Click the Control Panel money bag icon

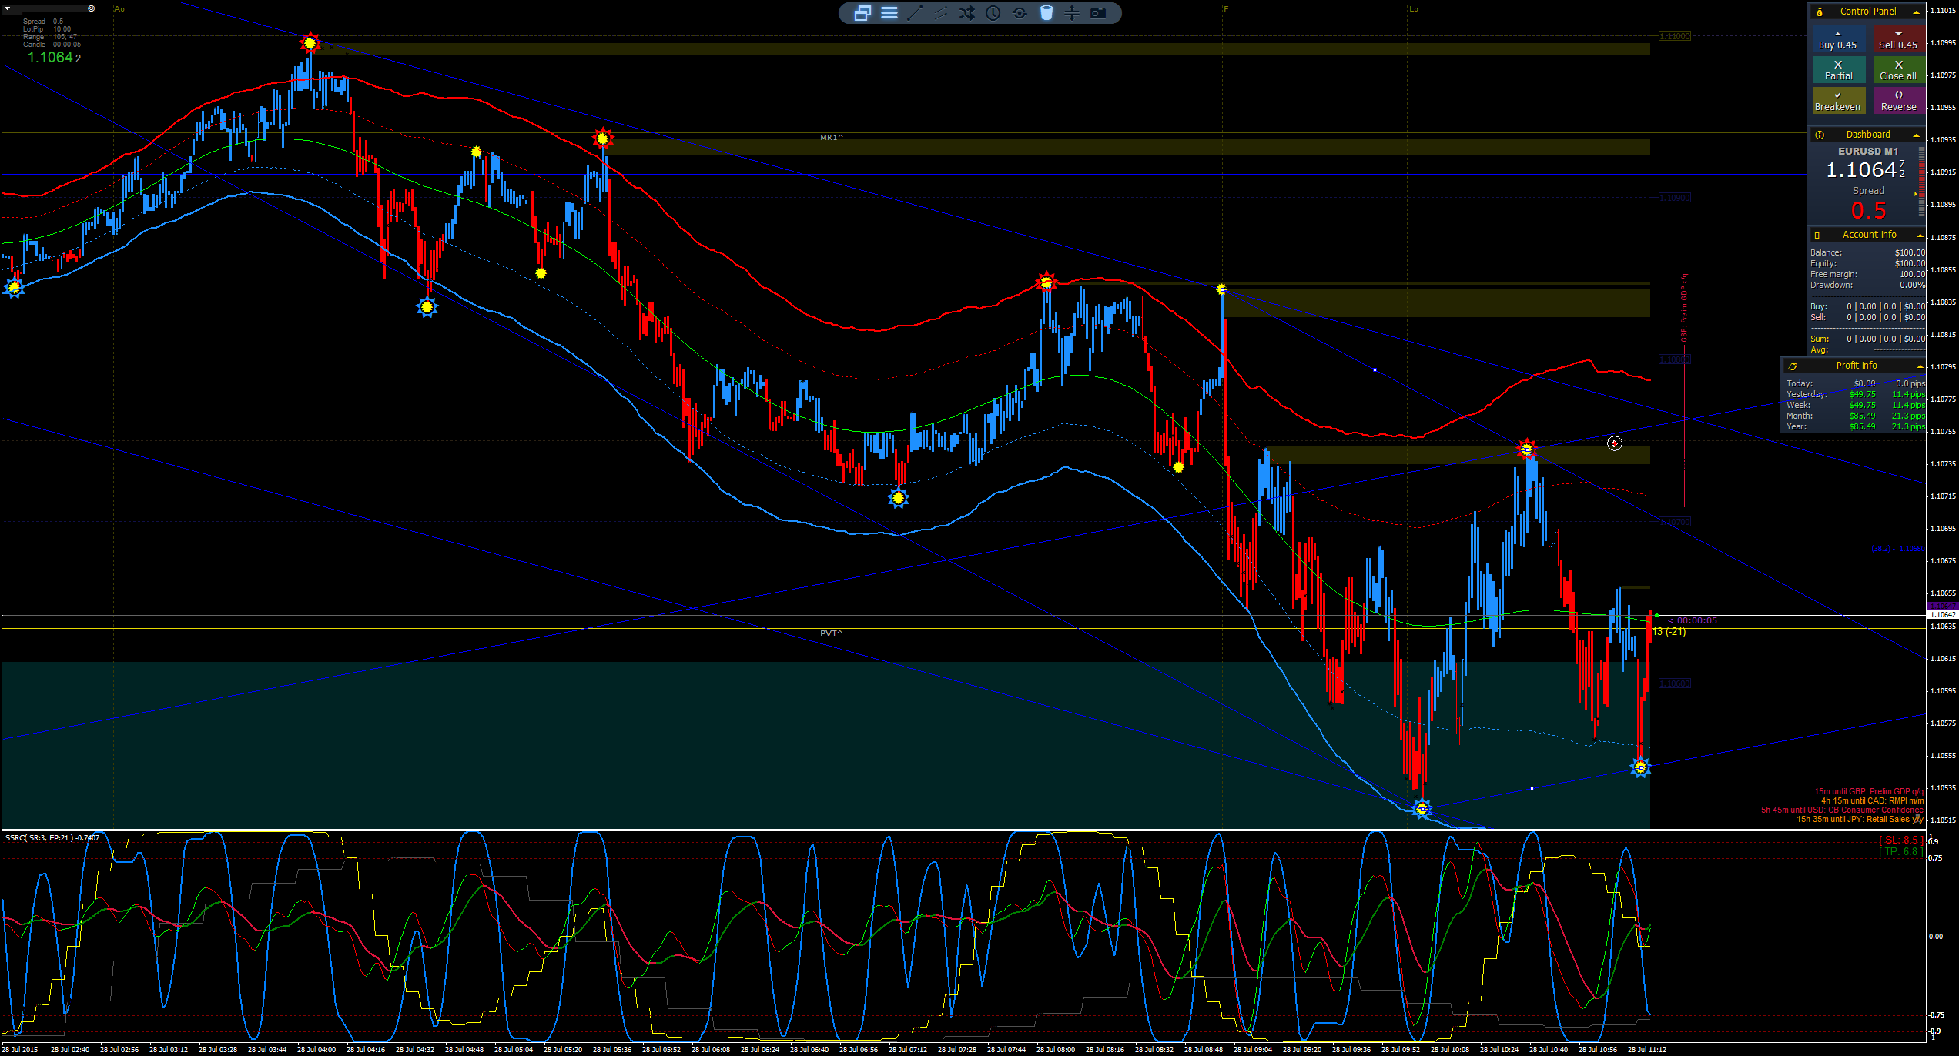(1820, 12)
